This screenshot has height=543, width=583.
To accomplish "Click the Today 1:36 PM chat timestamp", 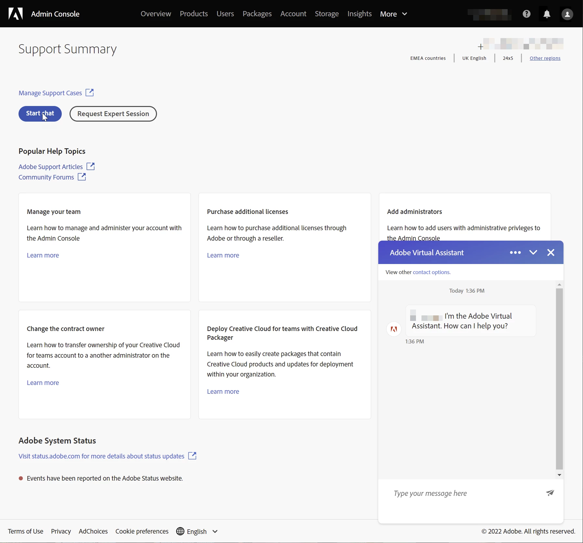I will 467,291.
